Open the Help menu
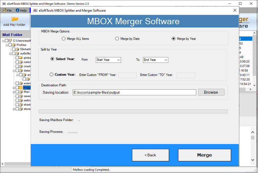 point(21,10)
